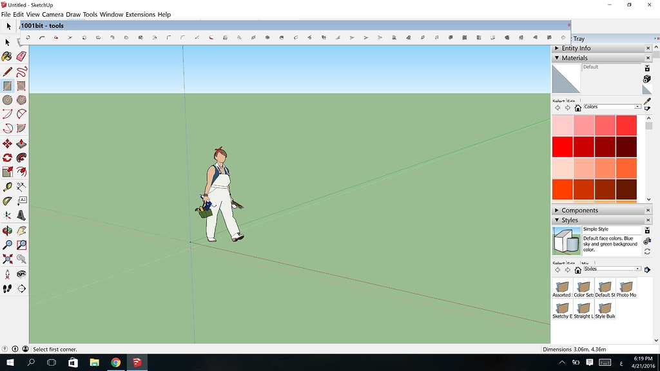Select the Sample Paint eyedropper in Materials
660x371 pixels.
click(648, 100)
